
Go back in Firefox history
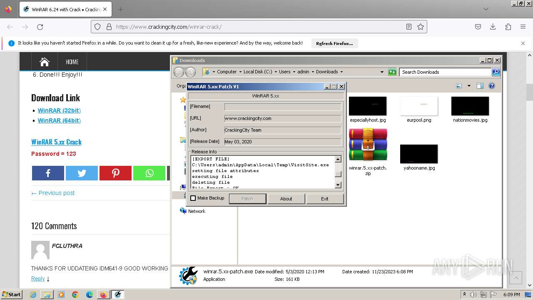[10, 27]
